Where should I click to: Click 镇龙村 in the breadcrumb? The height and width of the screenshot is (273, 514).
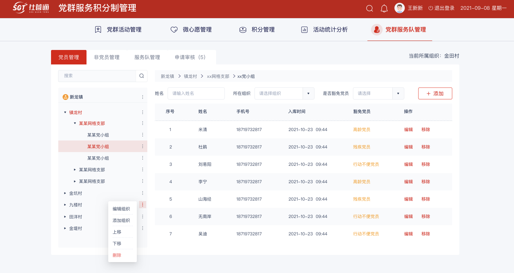190,76
